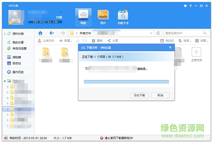The height and width of the screenshot is (143, 213).
Task: Open the 排序 sort dropdown
Action: [x=185, y=41]
